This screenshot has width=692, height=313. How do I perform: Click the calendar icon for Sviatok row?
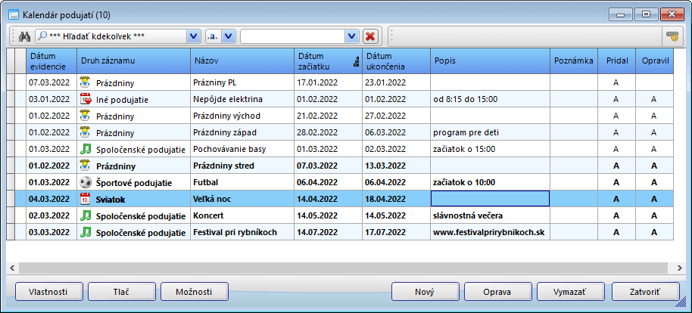click(x=86, y=200)
